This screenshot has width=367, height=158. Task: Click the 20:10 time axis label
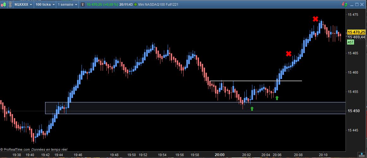(x=323, y=155)
